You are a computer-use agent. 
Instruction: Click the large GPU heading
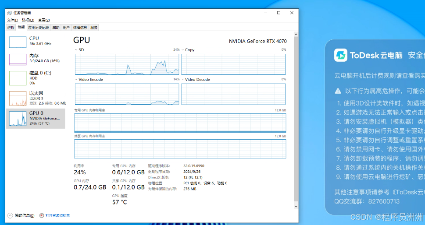82,40
